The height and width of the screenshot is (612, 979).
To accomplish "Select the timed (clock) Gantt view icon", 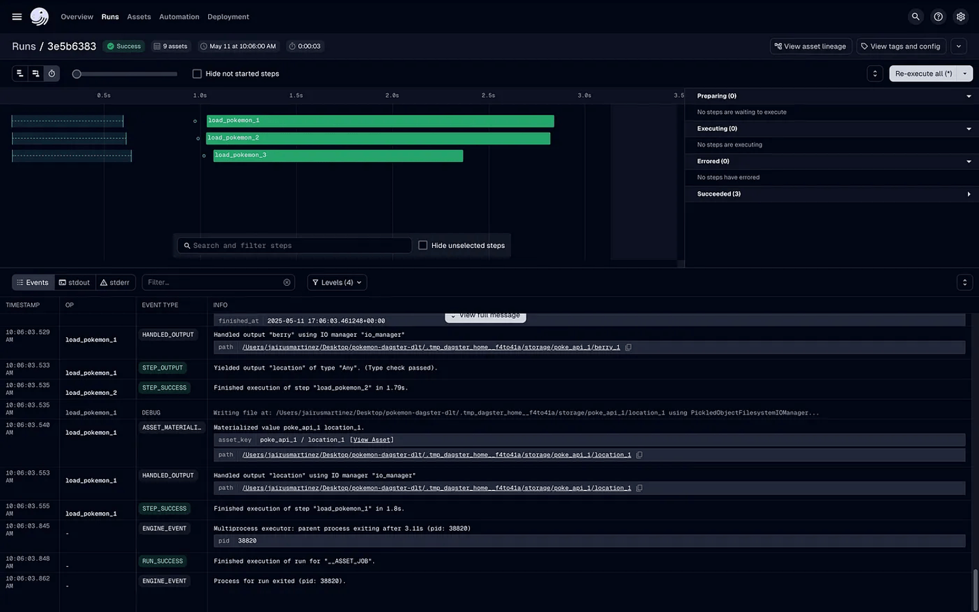I will coord(52,74).
